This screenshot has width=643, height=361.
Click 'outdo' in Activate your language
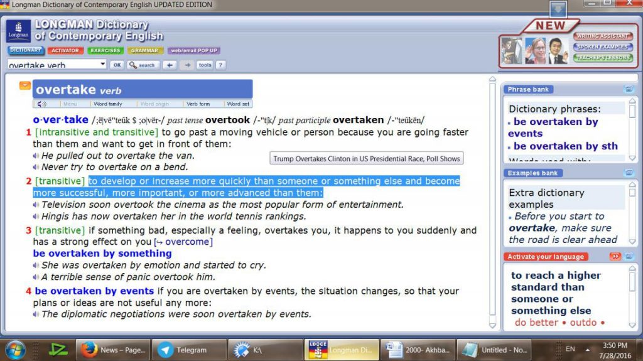(583, 323)
